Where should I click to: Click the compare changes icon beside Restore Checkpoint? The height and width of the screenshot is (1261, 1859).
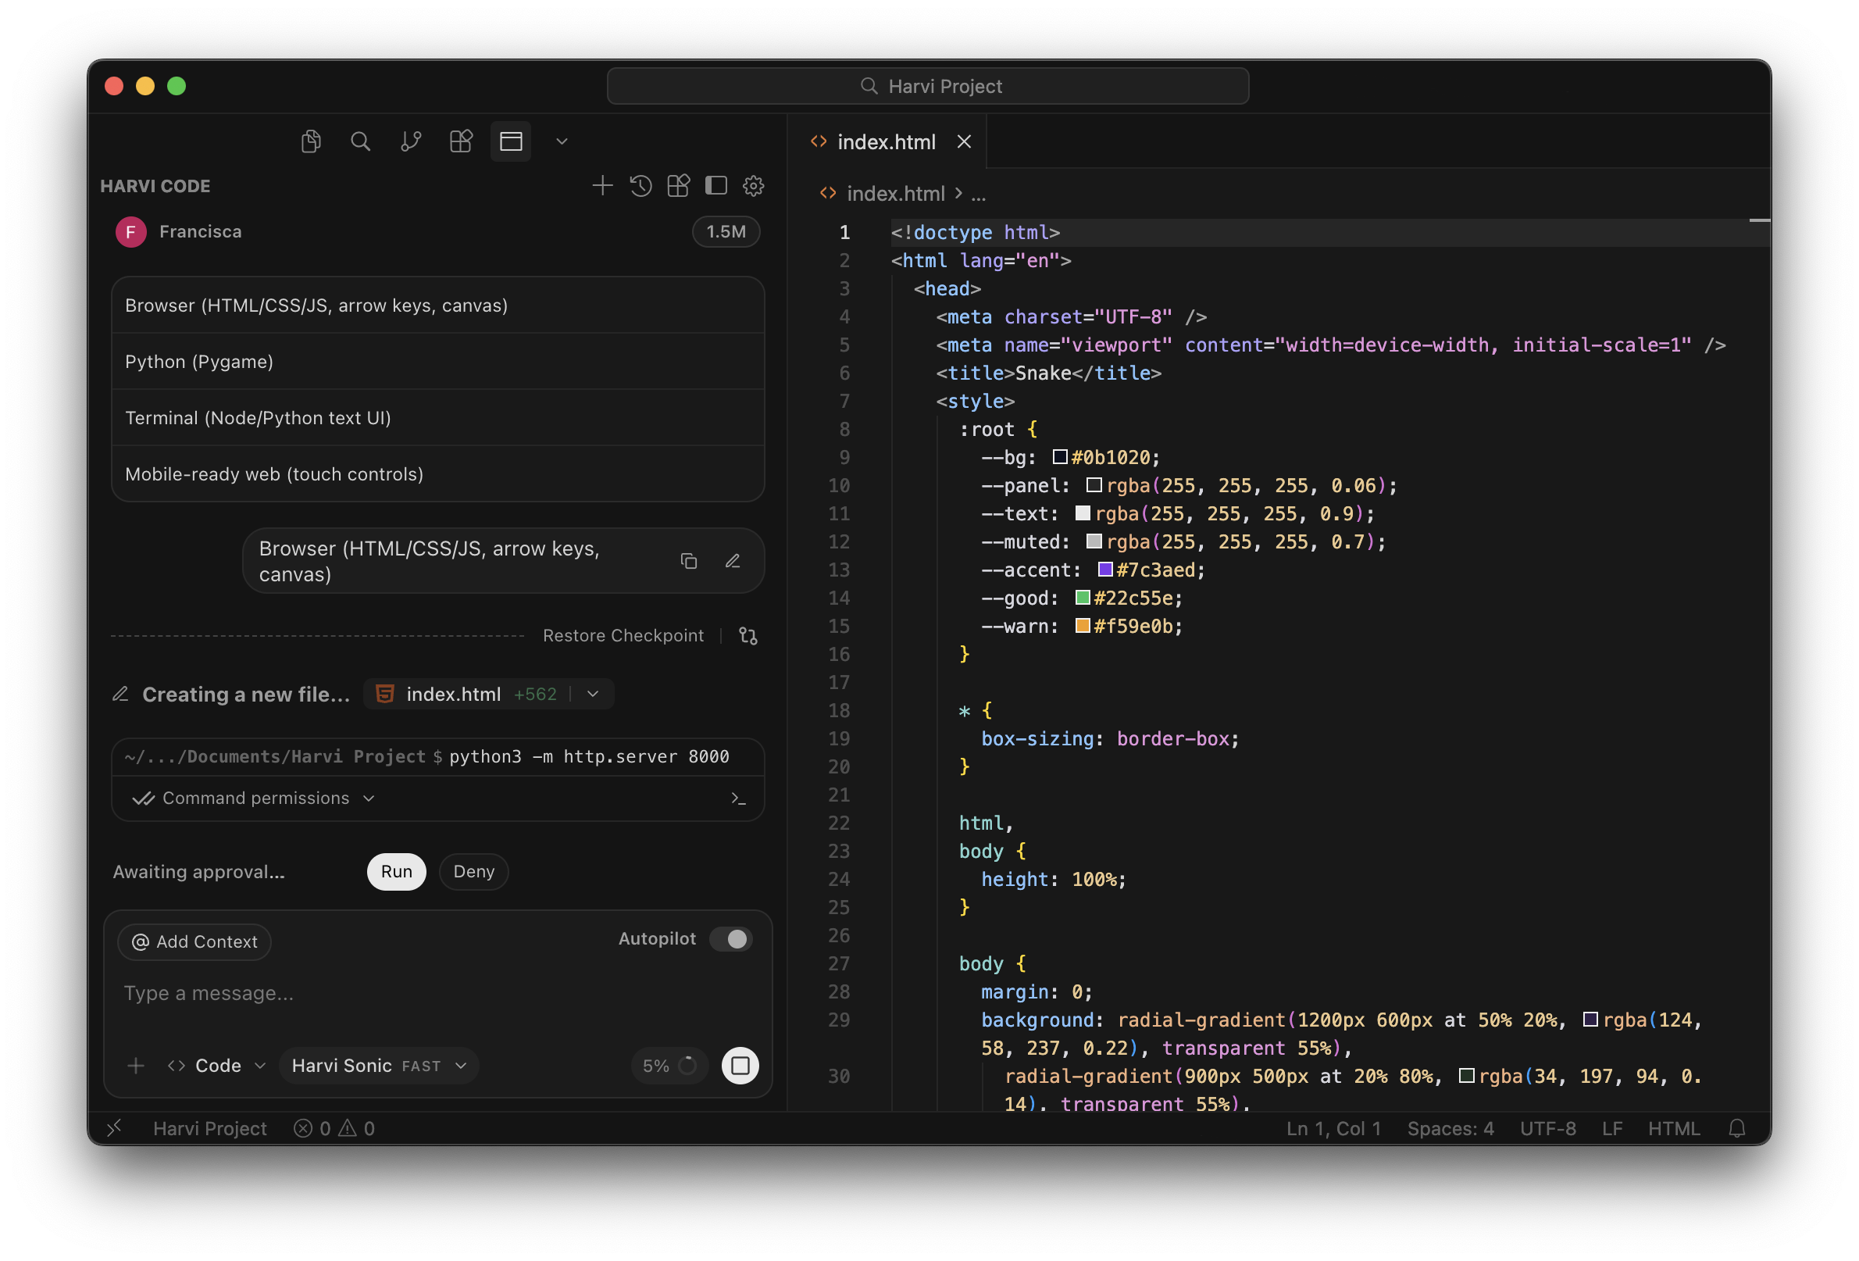(x=749, y=635)
